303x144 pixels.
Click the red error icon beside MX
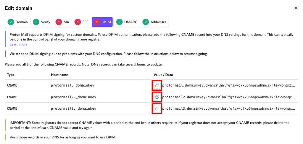point(59,22)
